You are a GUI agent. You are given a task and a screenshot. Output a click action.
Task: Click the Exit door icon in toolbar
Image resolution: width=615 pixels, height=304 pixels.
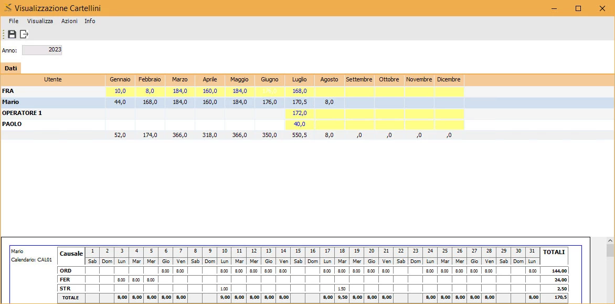(x=24, y=34)
